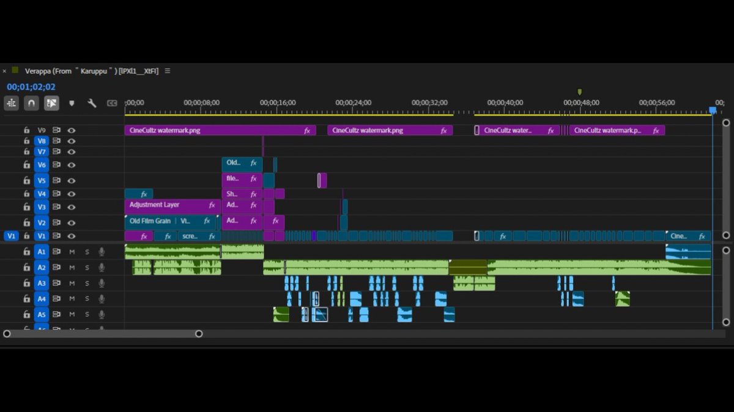
Task: Select the Adjustment Layer clip on V3
Action: coord(172,206)
